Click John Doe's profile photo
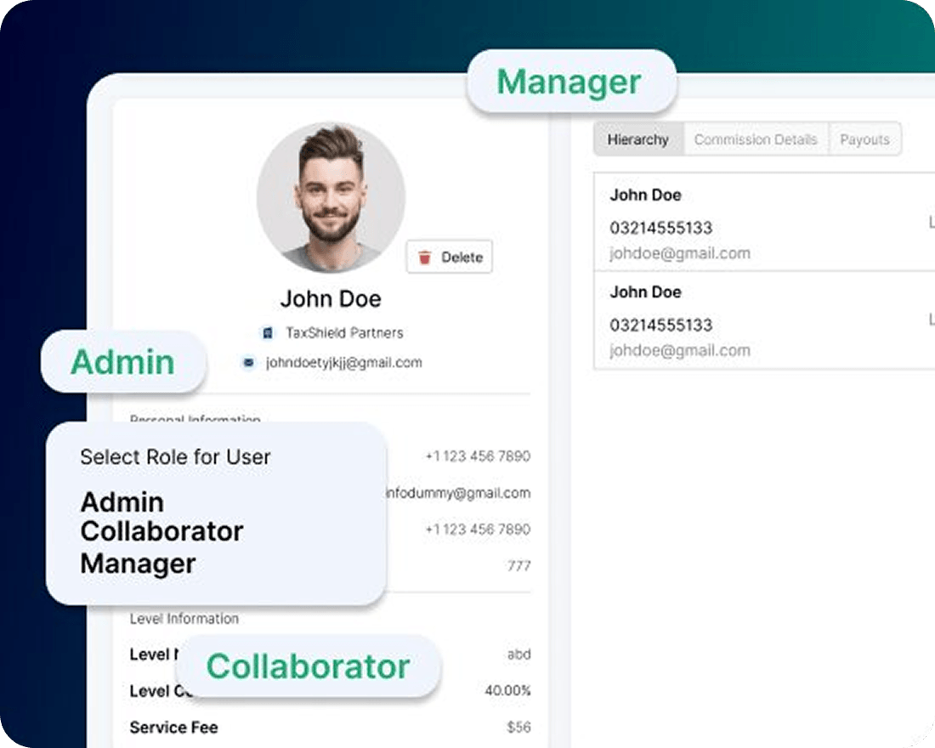Screen dimensions: 935x748 [x=331, y=197]
